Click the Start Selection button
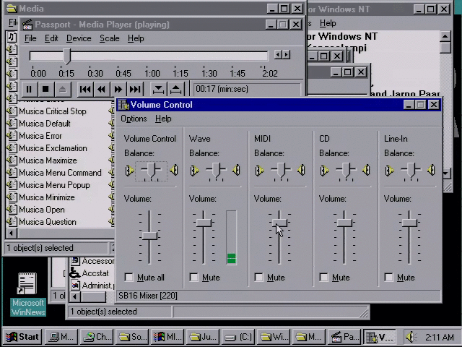 (x=159, y=89)
